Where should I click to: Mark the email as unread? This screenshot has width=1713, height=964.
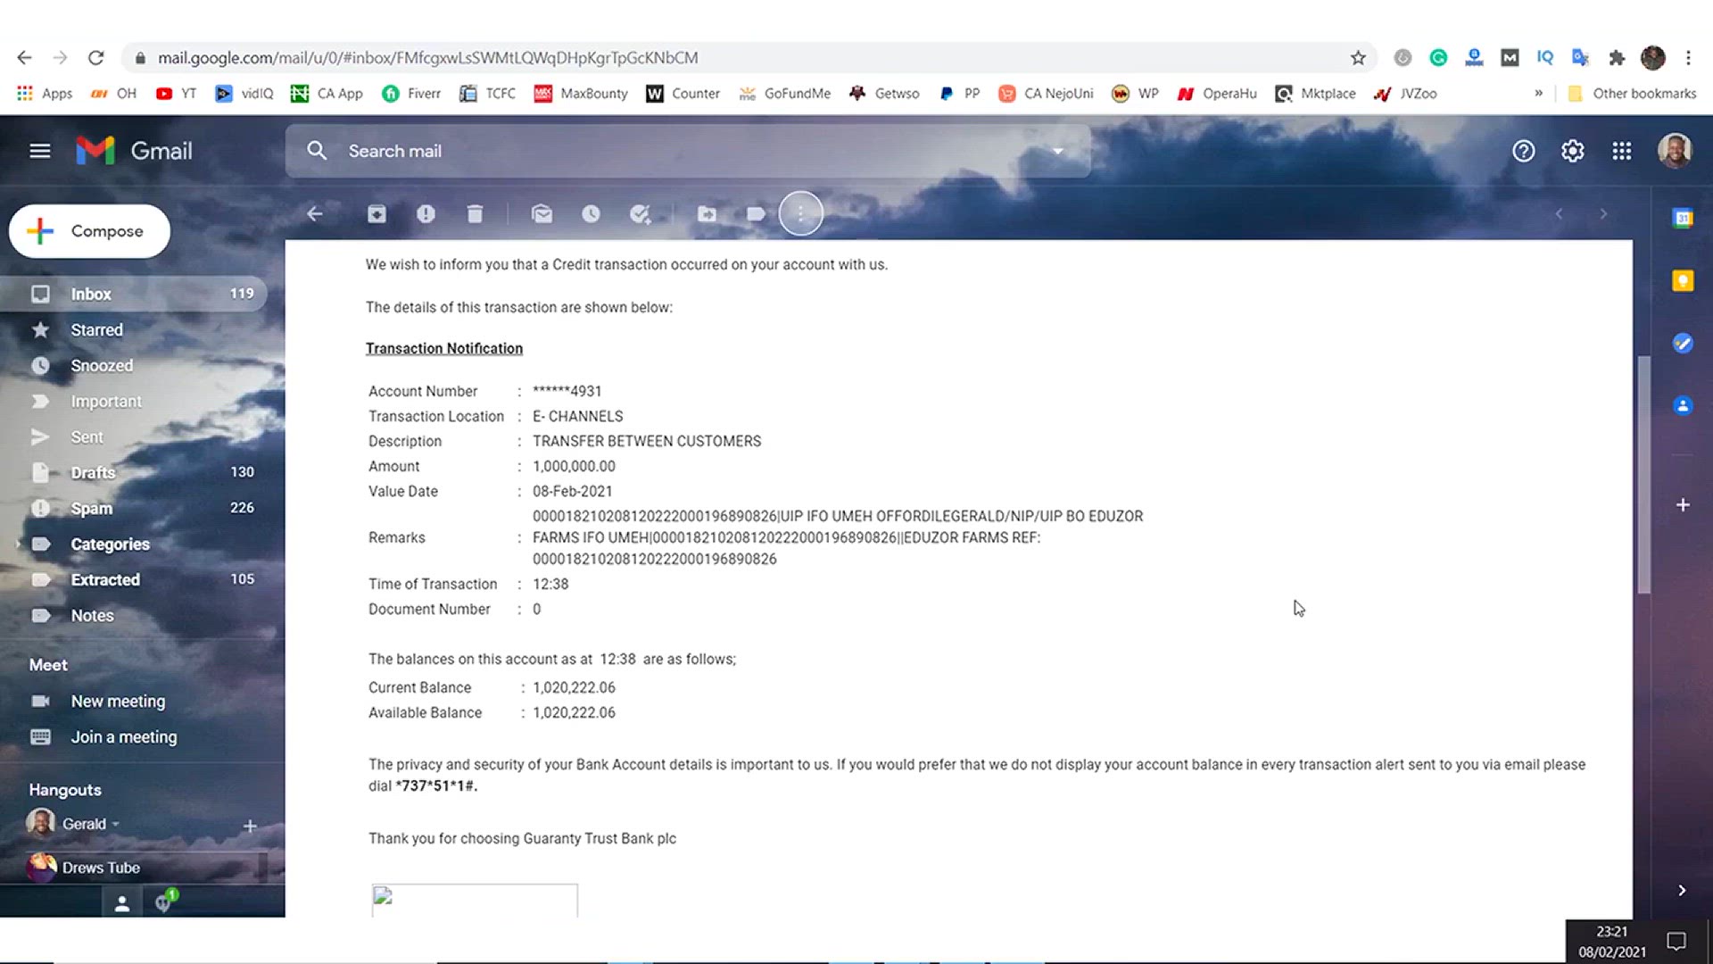(542, 214)
